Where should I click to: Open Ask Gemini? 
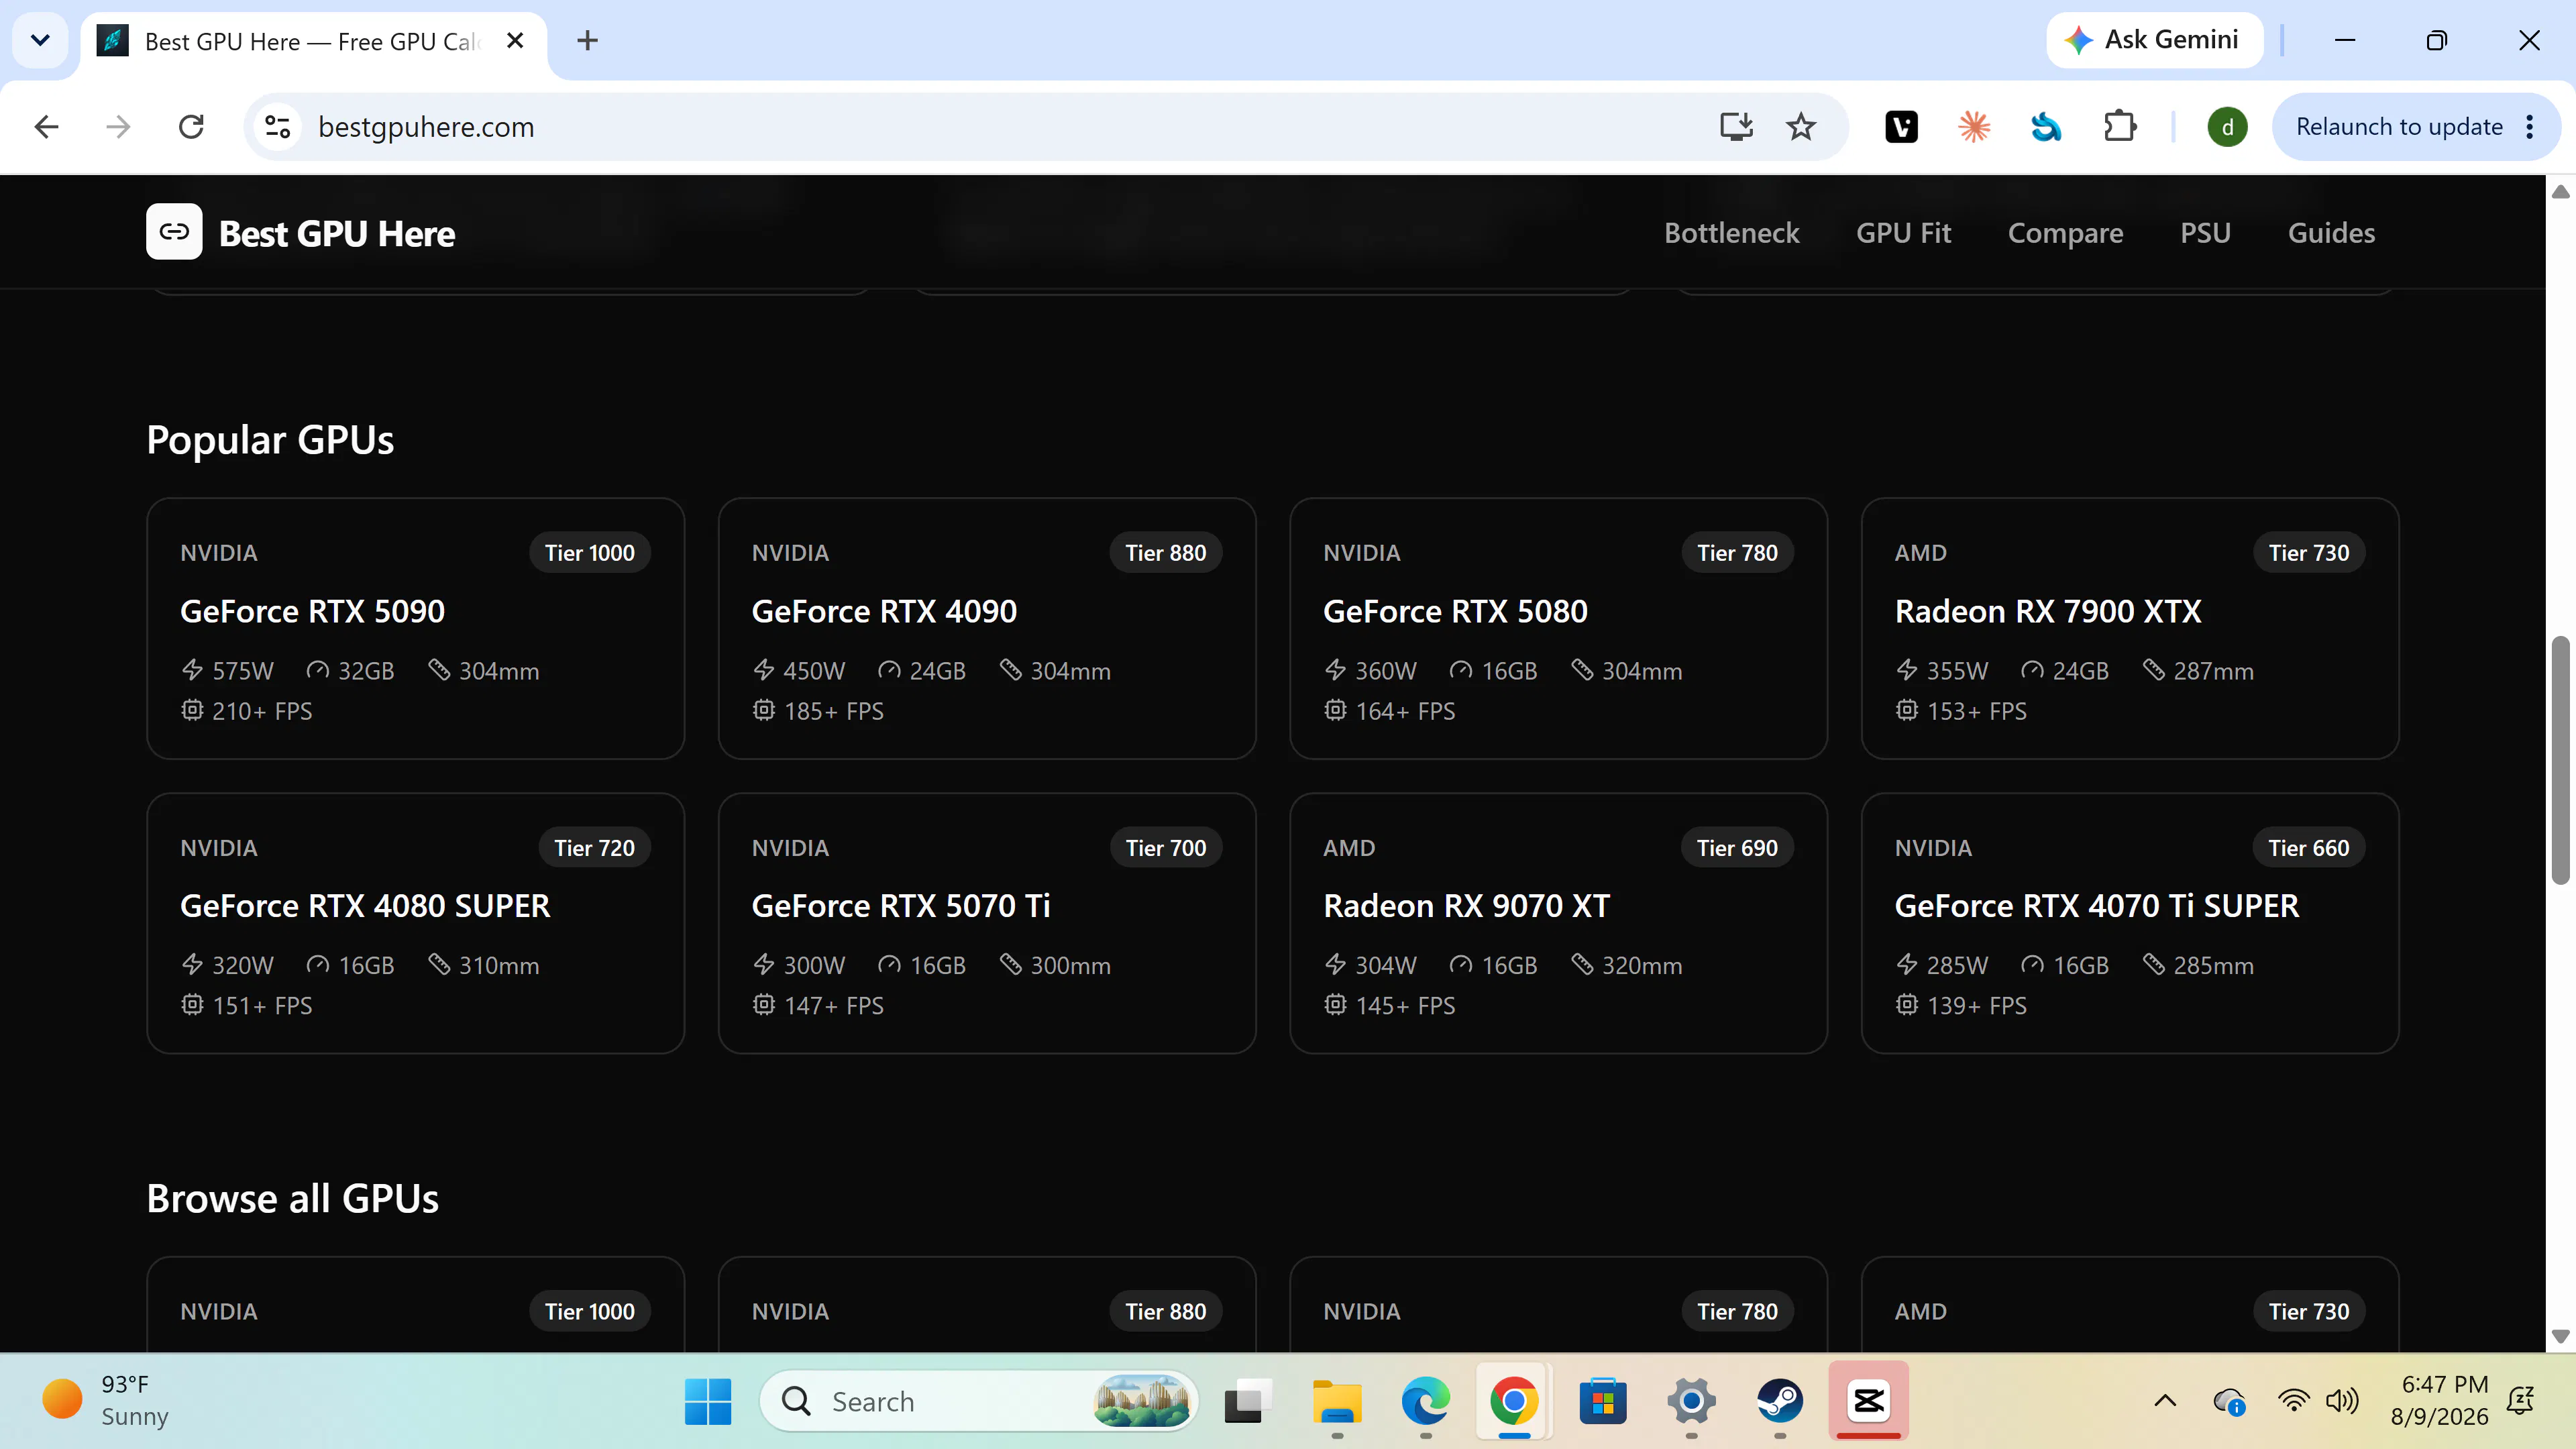click(2154, 40)
